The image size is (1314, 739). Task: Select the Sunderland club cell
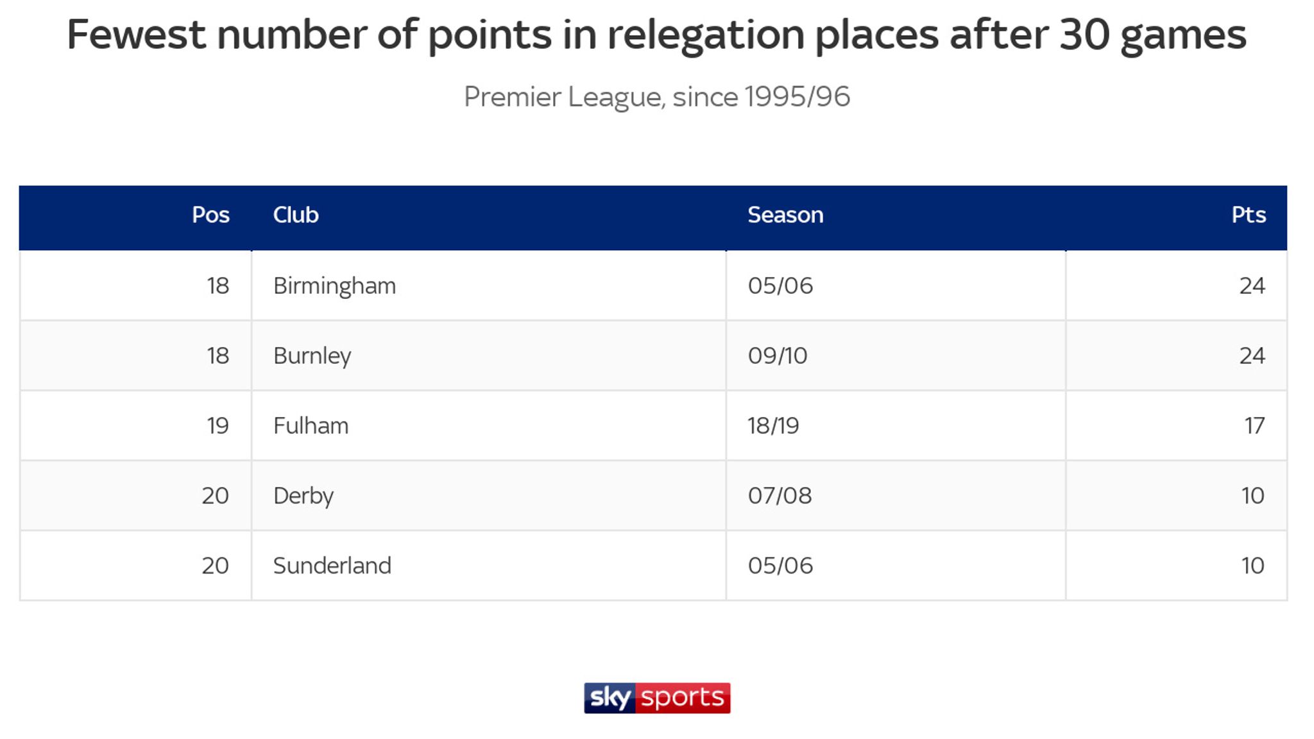point(332,566)
